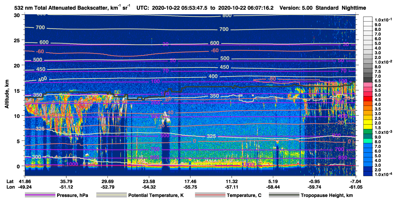This screenshot has width=395, height=202.
Task: Click the latitude value 35.79
Action: pos(66,181)
